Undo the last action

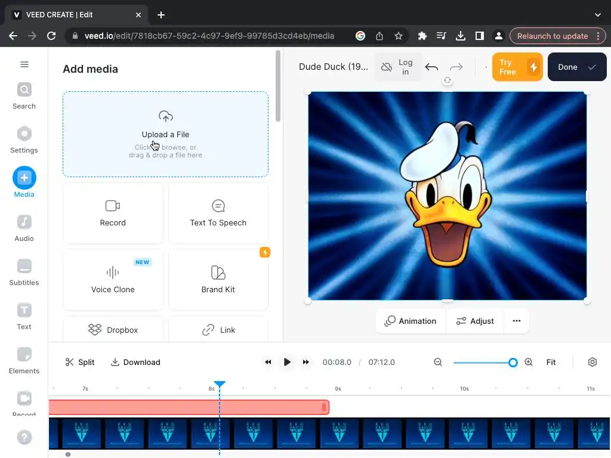[x=431, y=67]
